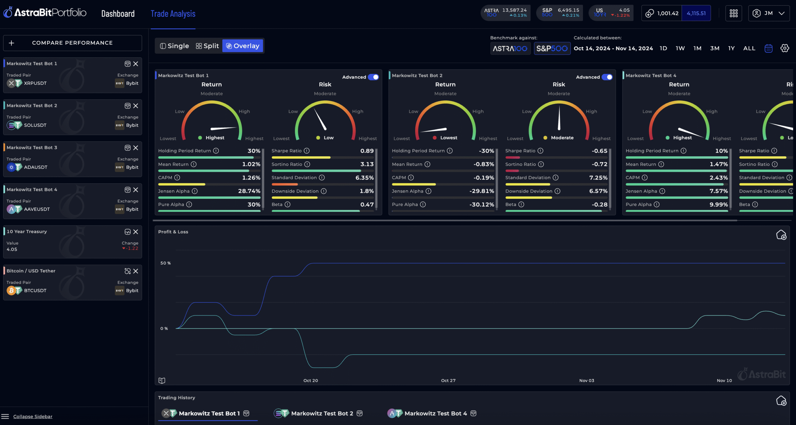Open the apps grid menu icon
The width and height of the screenshot is (796, 425).
pyautogui.click(x=734, y=13)
